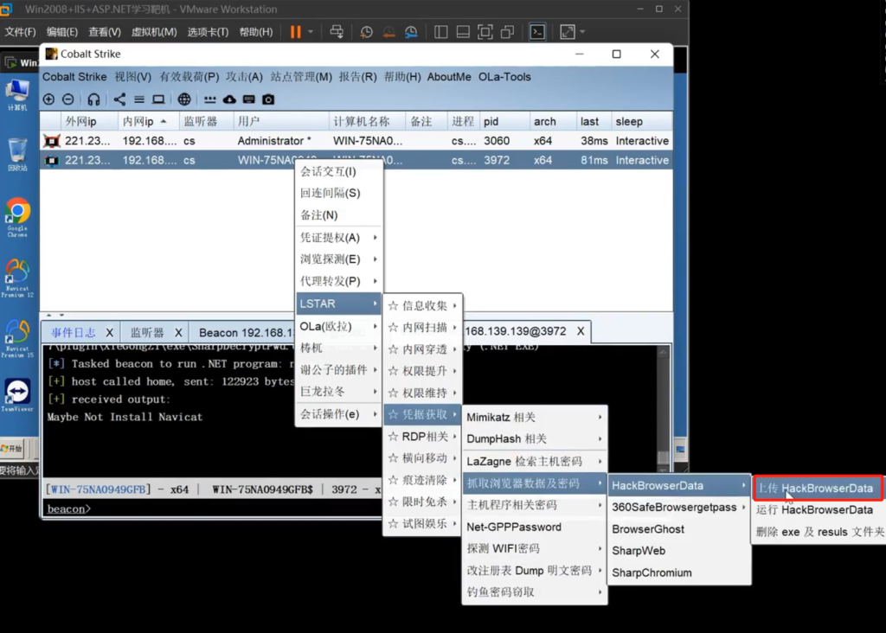Select the TeamViewer desktop icon

17,394
